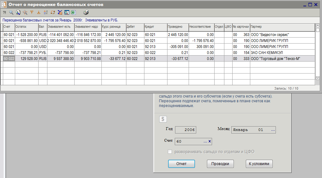Click the cell value -116 846 172.00

tap(88, 35)
